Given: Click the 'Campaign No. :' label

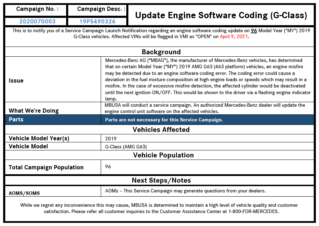Looking at the screenshot, I should click(37, 9).
